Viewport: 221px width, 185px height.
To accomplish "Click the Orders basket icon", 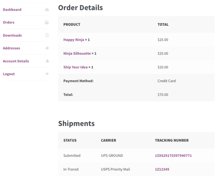I will point(47,22).
